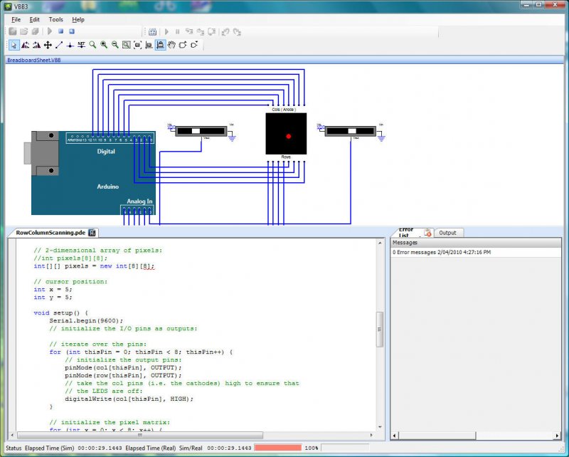The image size is (569, 457).
Task: Select the Net label tool
Action: point(81,45)
